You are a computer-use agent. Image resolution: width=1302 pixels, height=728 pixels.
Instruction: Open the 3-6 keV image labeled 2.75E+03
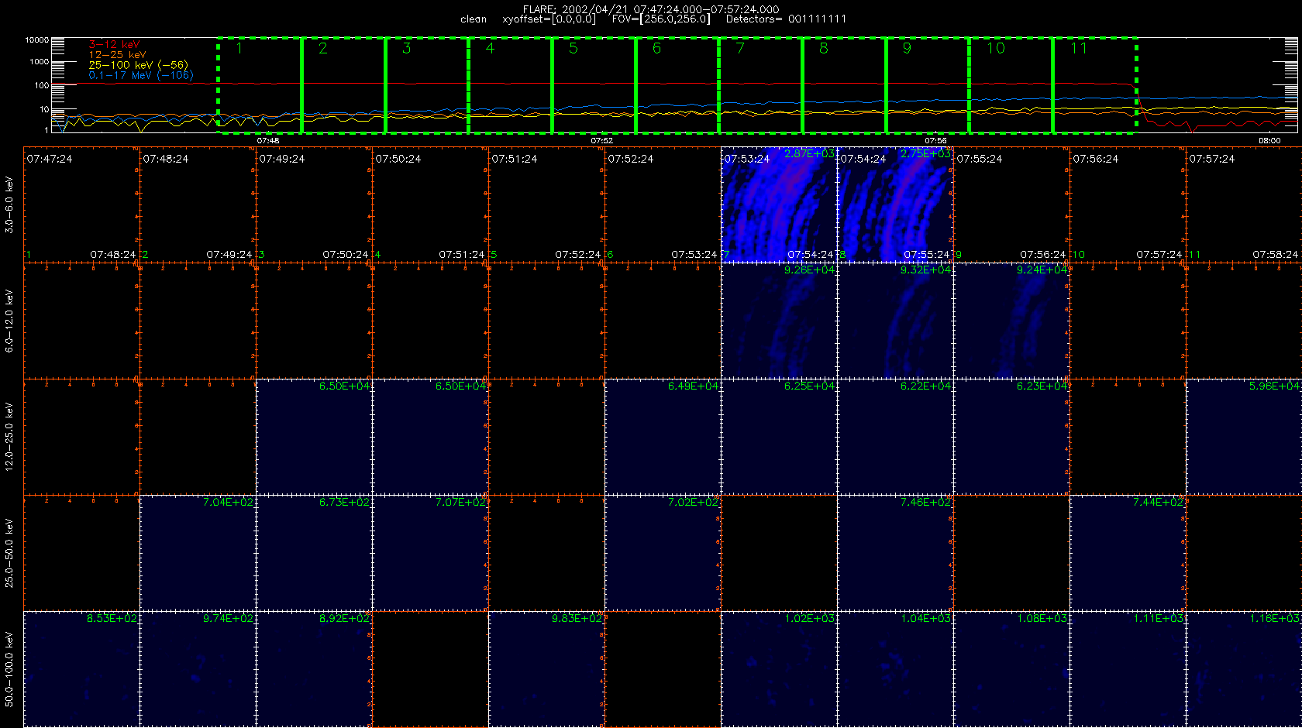coord(895,204)
